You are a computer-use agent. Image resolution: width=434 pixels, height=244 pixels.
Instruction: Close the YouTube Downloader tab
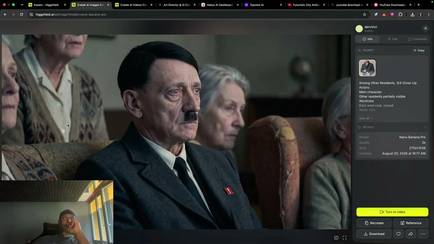point(411,5)
